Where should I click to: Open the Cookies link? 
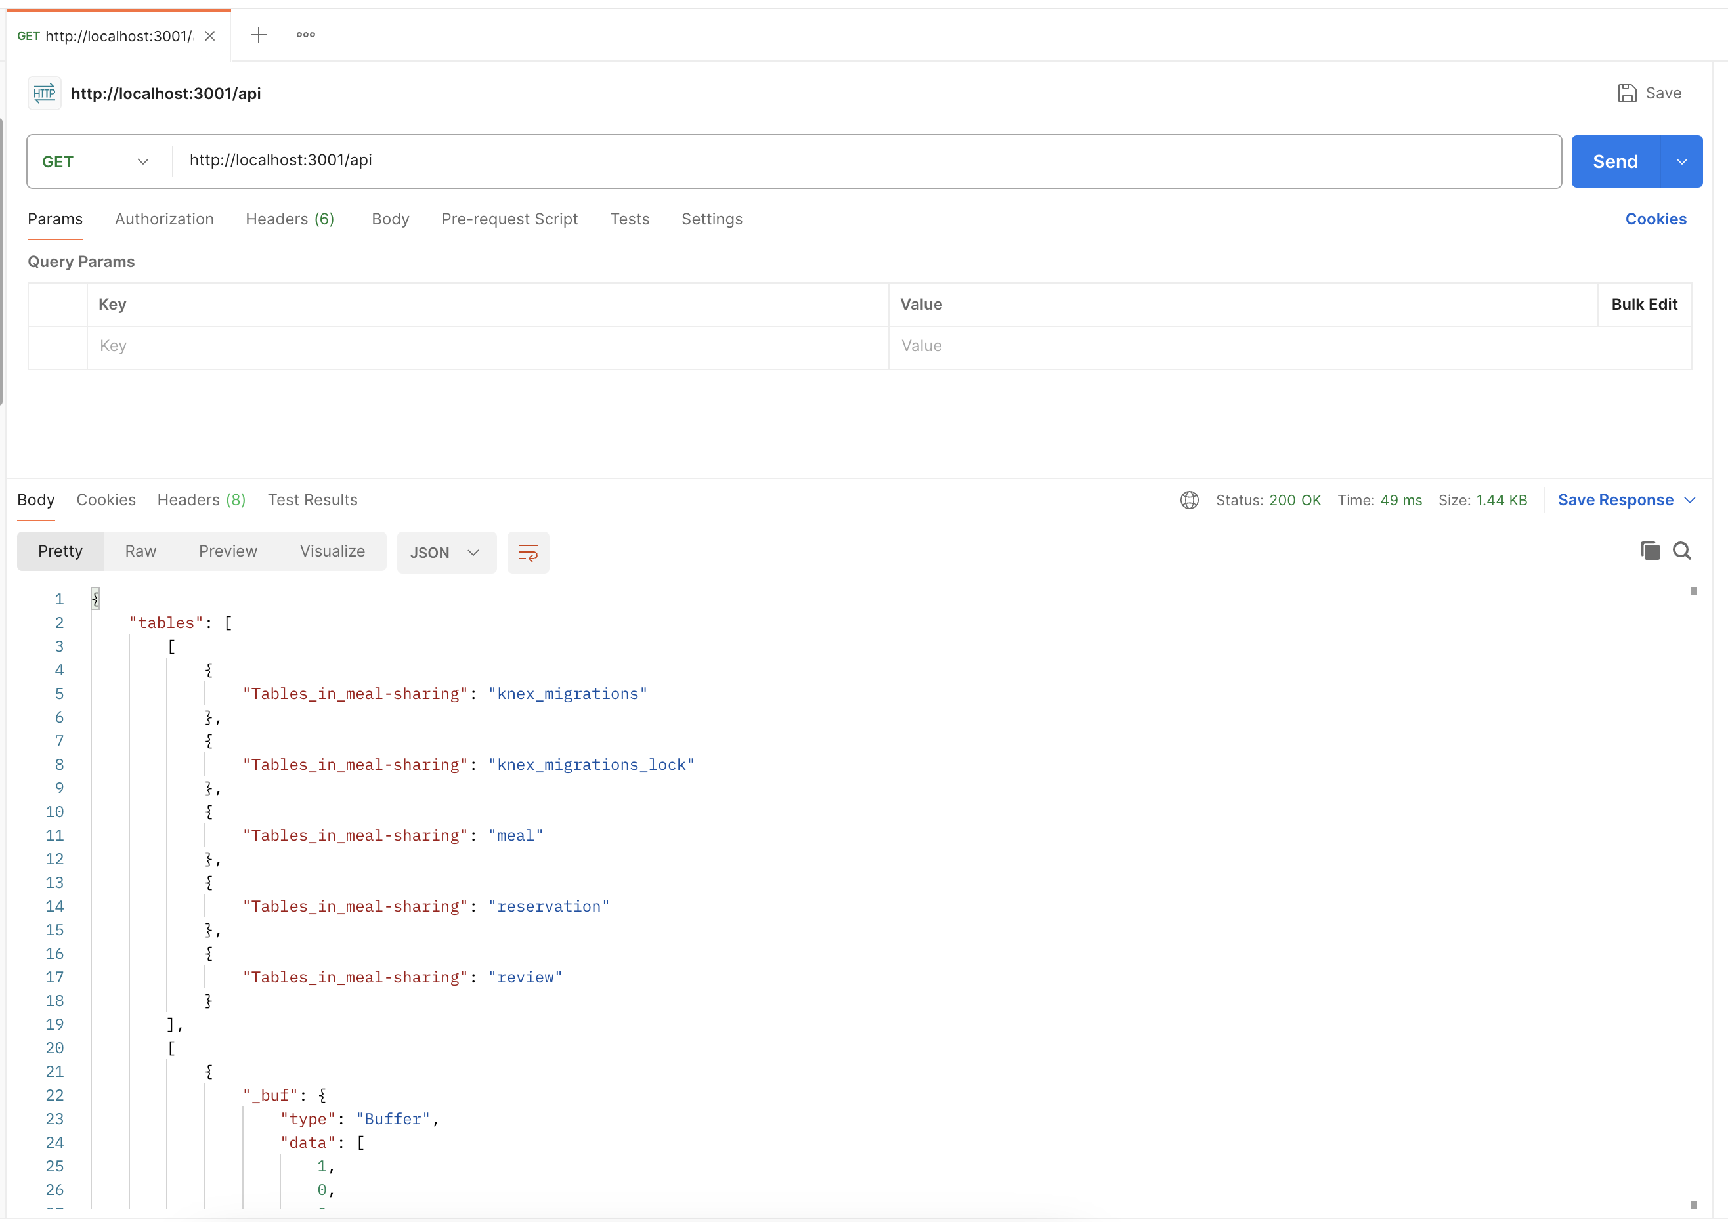pyautogui.click(x=1656, y=219)
